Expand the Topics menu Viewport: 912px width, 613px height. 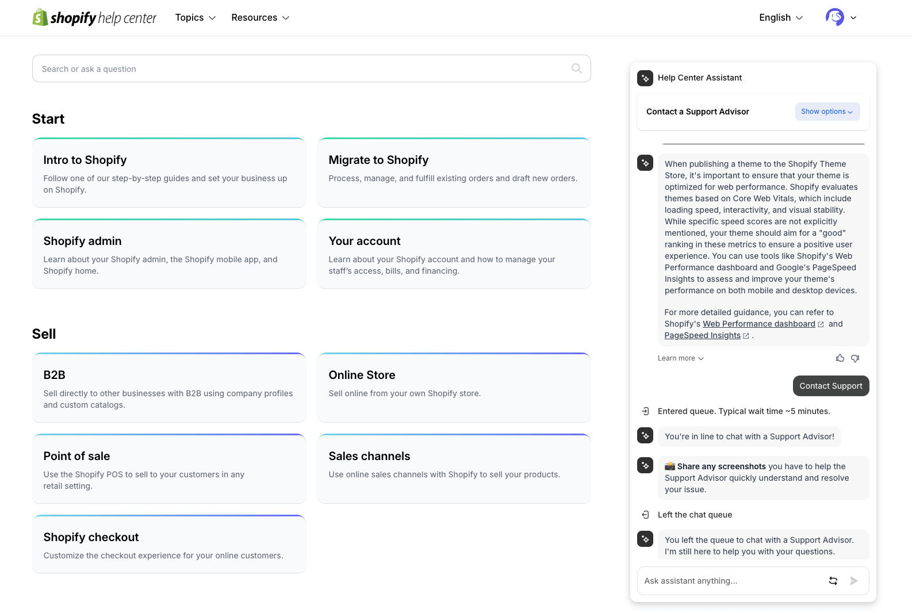click(196, 17)
